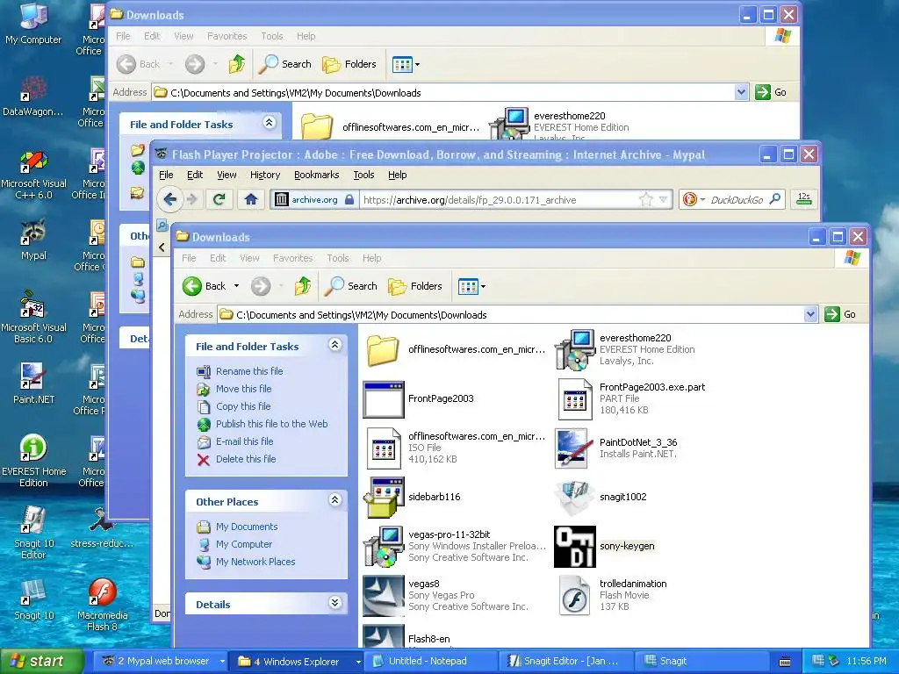899x674 pixels.
Task: Select offlinesoftwares folder icon in front window
Action: (384, 349)
